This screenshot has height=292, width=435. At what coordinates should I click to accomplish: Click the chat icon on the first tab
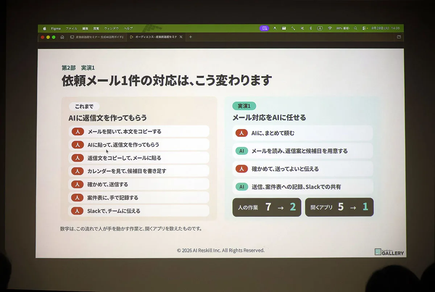(x=72, y=37)
